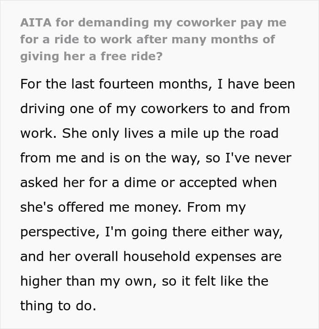This screenshot has width=319, height=329.
Task: Click the word "fourteen" in the first sentence
Action: pyautogui.click(x=126, y=84)
